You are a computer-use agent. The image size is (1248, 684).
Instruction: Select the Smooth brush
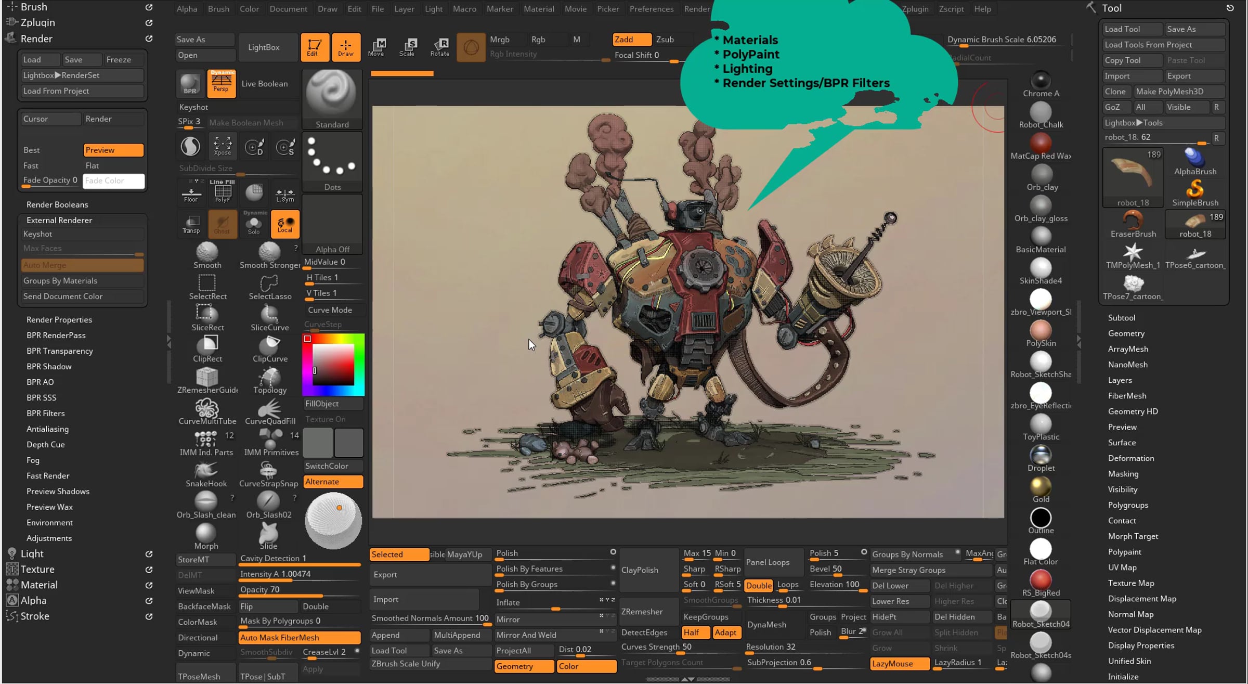click(x=207, y=255)
